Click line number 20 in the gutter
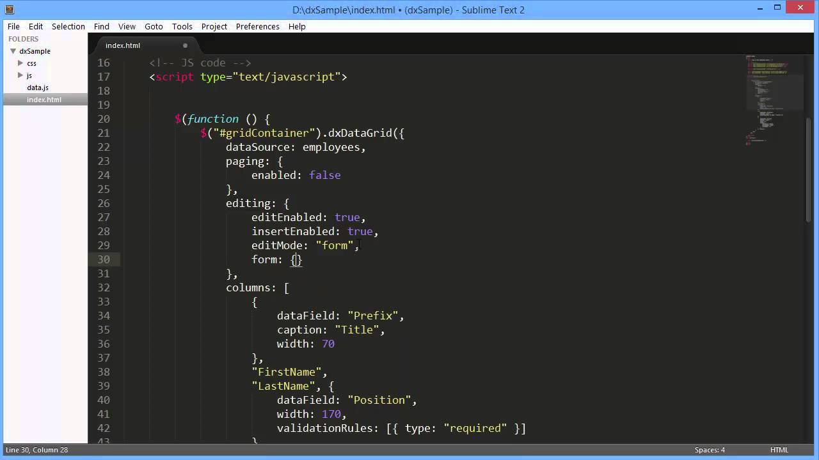 point(104,119)
